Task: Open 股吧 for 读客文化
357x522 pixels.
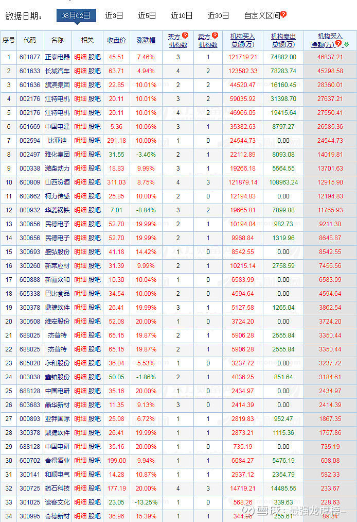Action: point(95,502)
